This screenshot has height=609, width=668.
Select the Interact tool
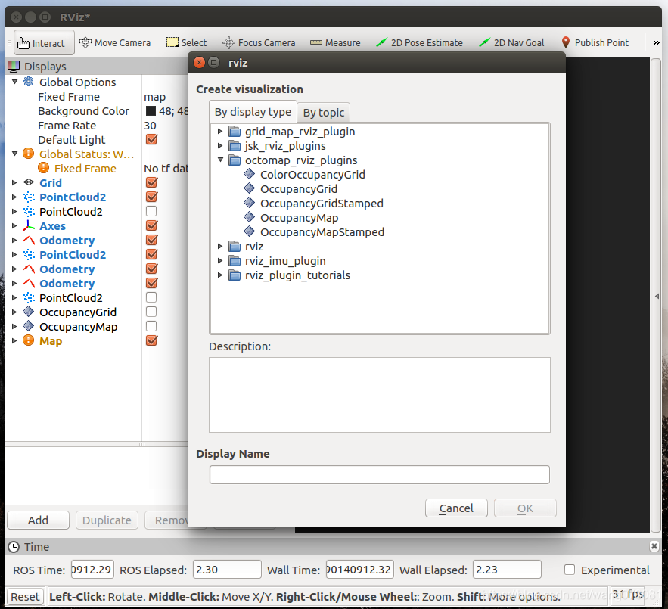click(44, 42)
